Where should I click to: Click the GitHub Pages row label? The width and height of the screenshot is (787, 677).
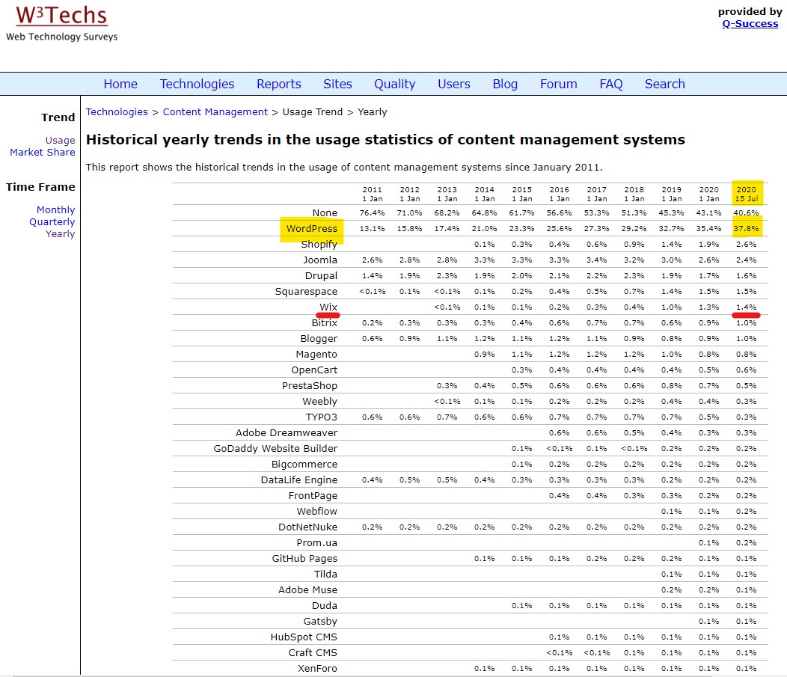point(304,559)
